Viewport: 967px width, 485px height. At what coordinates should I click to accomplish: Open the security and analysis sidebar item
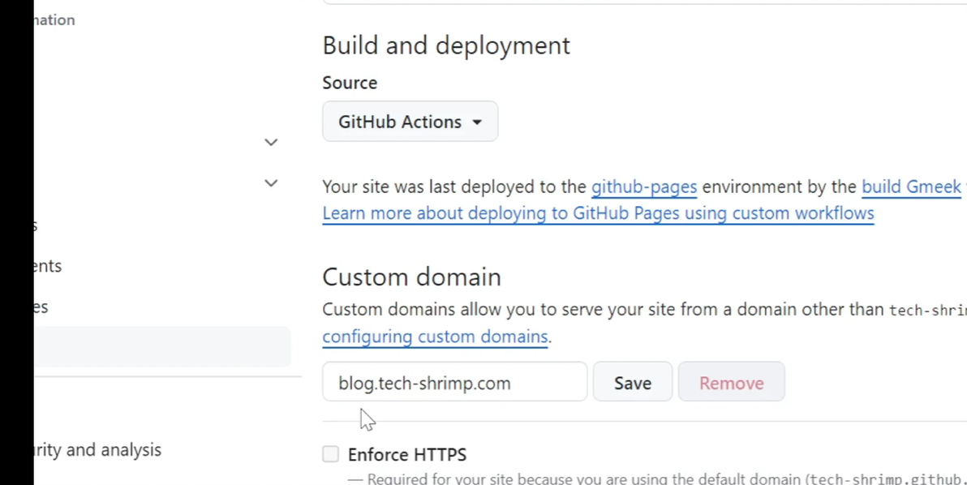point(98,450)
